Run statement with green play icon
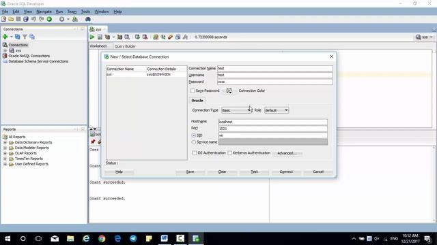Image resolution: width=437 pixels, height=245 pixels. click(92, 37)
